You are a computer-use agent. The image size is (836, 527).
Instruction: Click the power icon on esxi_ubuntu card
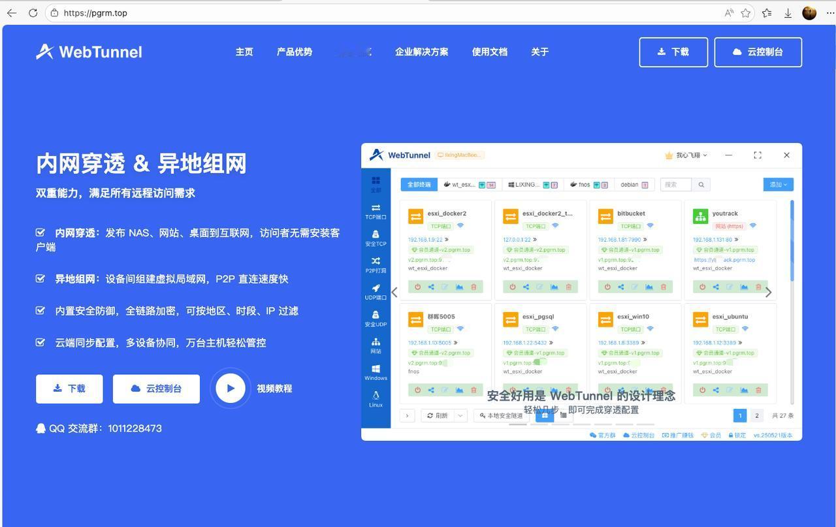(x=702, y=390)
